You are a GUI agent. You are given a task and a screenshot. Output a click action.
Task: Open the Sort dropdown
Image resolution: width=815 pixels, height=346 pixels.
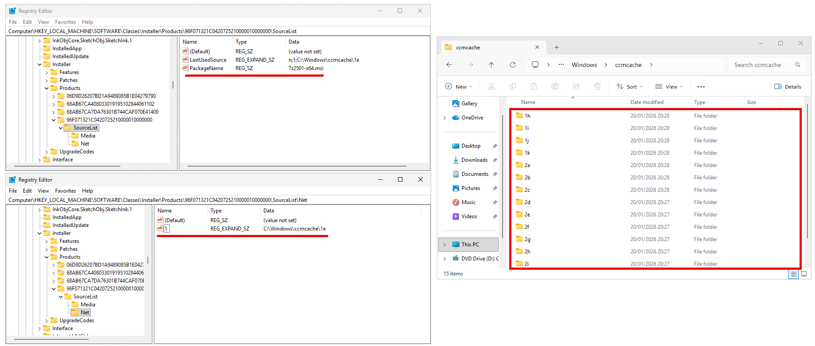point(630,86)
